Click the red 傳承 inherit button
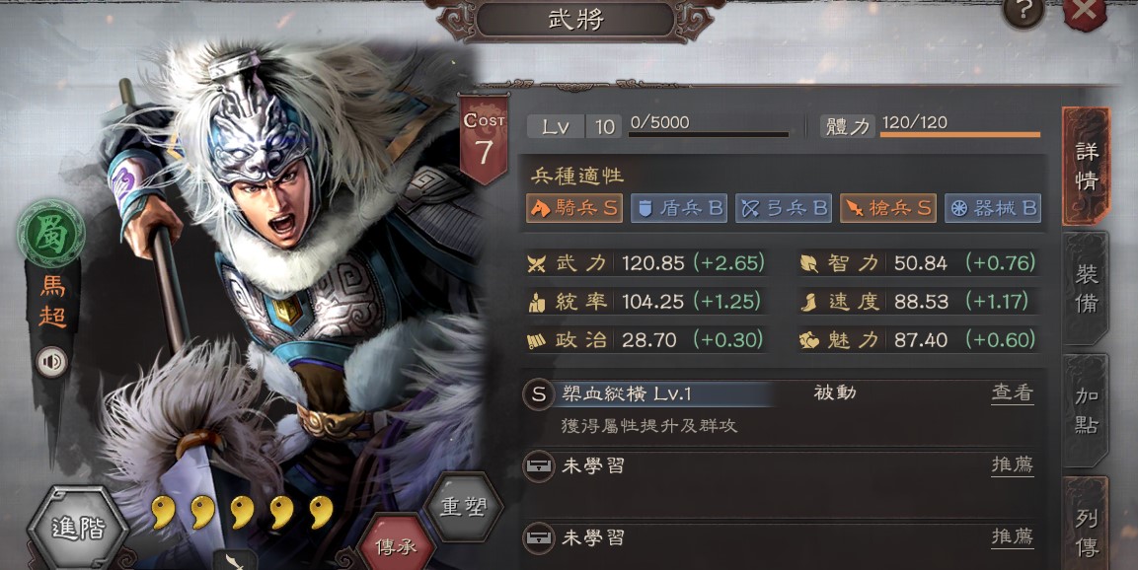The image size is (1138, 570). (396, 545)
